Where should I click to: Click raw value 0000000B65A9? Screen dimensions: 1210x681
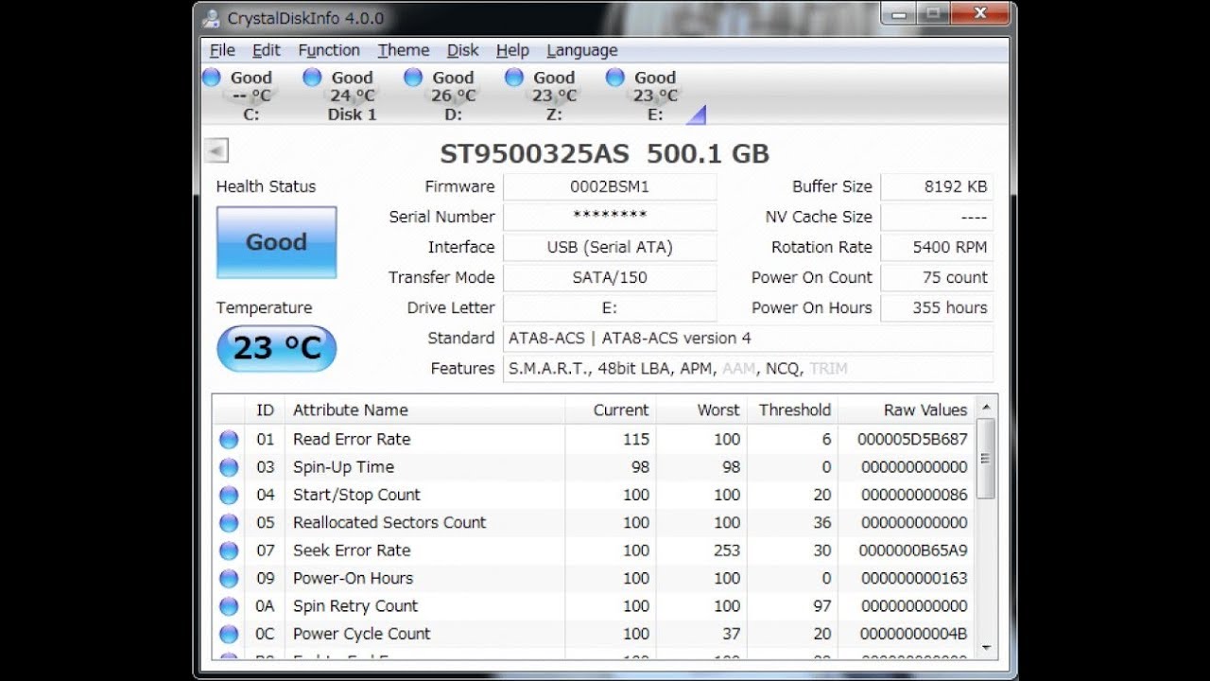(913, 550)
